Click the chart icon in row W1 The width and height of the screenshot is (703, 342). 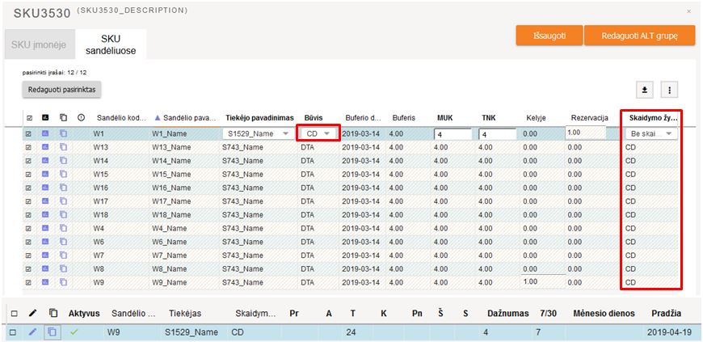46,133
